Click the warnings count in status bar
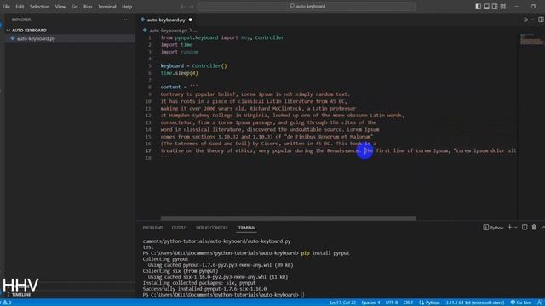545x306 pixels. [x=6, y=303]
